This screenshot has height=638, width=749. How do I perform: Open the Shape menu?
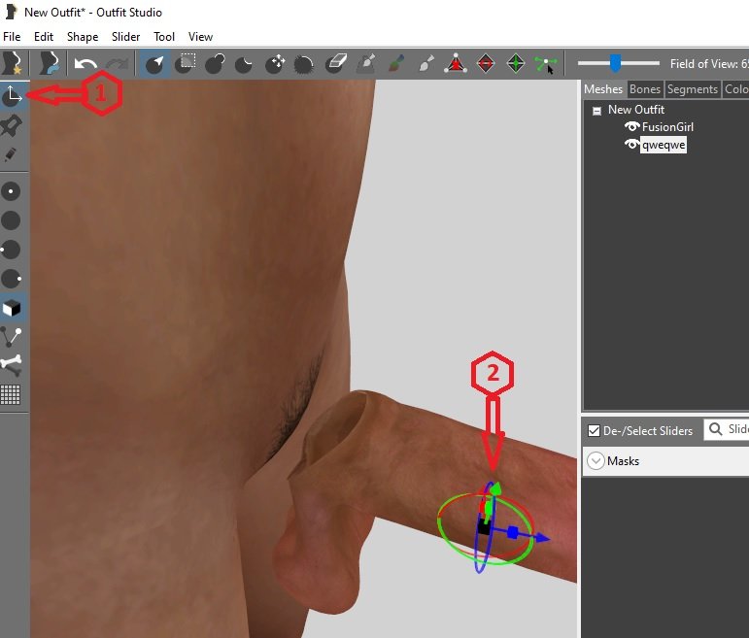tap(82, 37)
